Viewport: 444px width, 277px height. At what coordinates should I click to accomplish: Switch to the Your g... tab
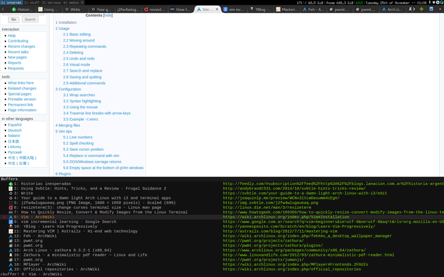(101, 10)
